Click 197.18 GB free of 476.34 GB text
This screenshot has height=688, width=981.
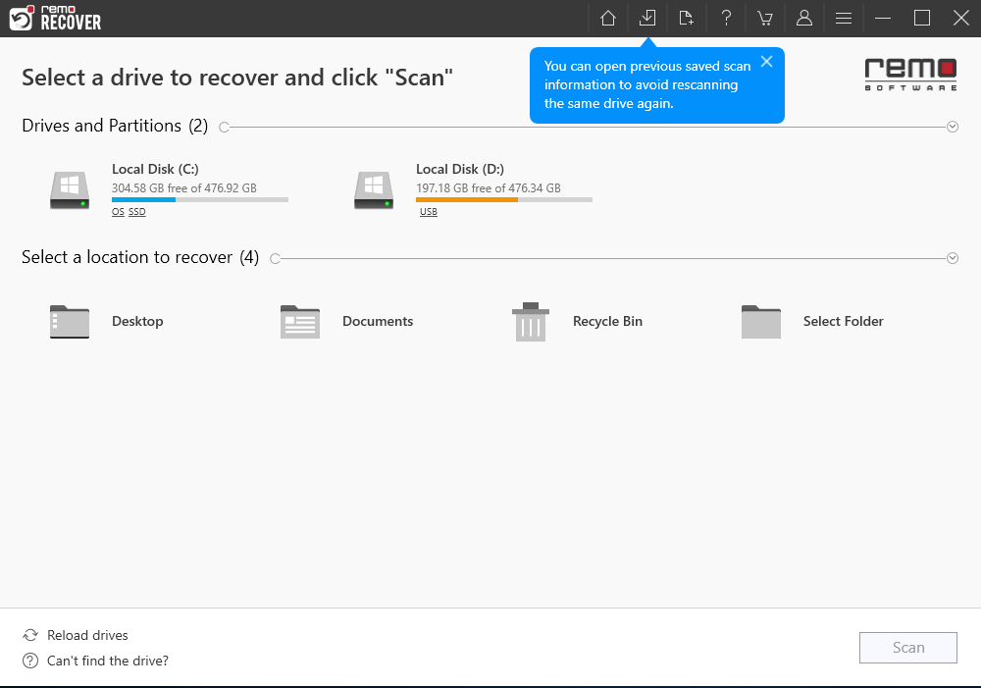click(488, 187)
